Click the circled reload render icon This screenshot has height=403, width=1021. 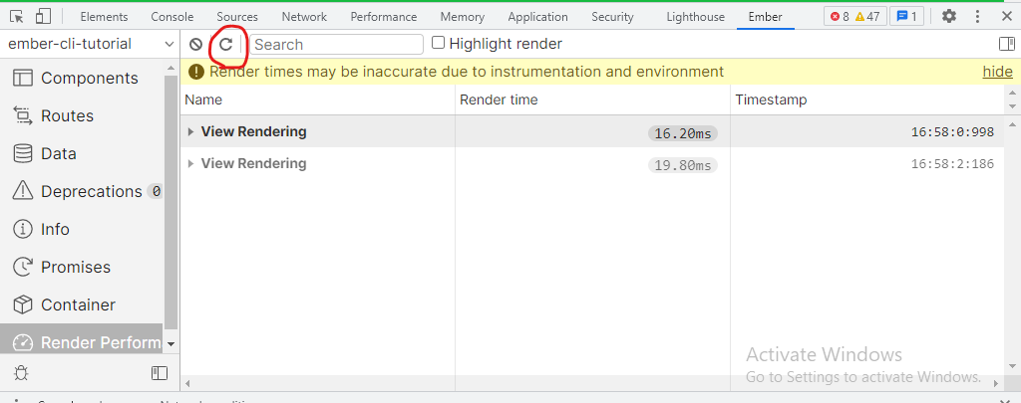coord(226,44)
